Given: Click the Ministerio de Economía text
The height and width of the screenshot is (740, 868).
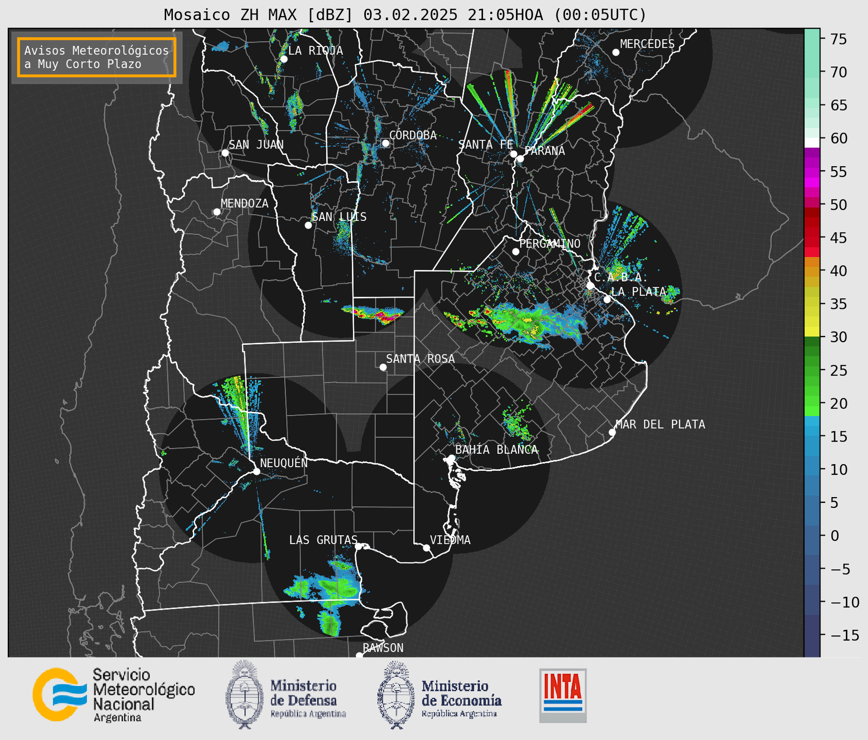Looking at the screenshot, I should (x=462, y=693).
